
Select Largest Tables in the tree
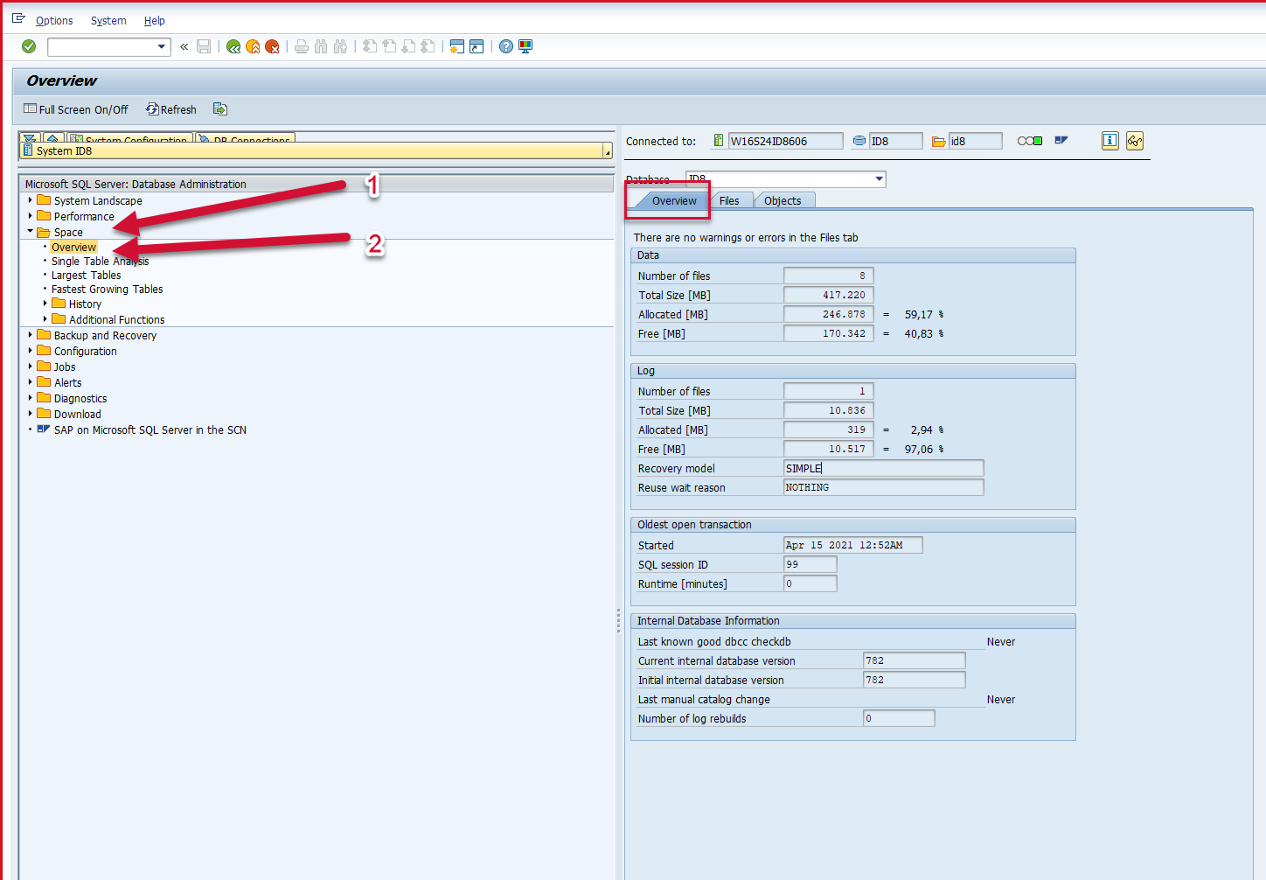point(86,276)
